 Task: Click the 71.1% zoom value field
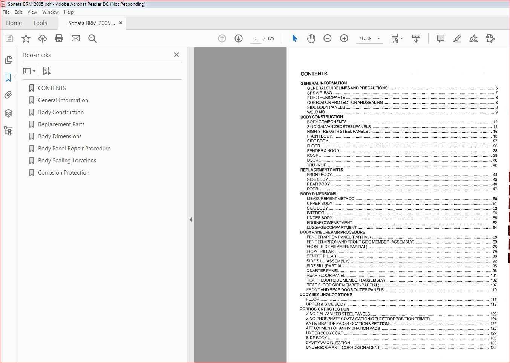(365, 38)
